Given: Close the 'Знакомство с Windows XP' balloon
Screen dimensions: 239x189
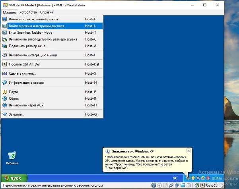Looking at the screenshot, I should [x=188, y=151].
